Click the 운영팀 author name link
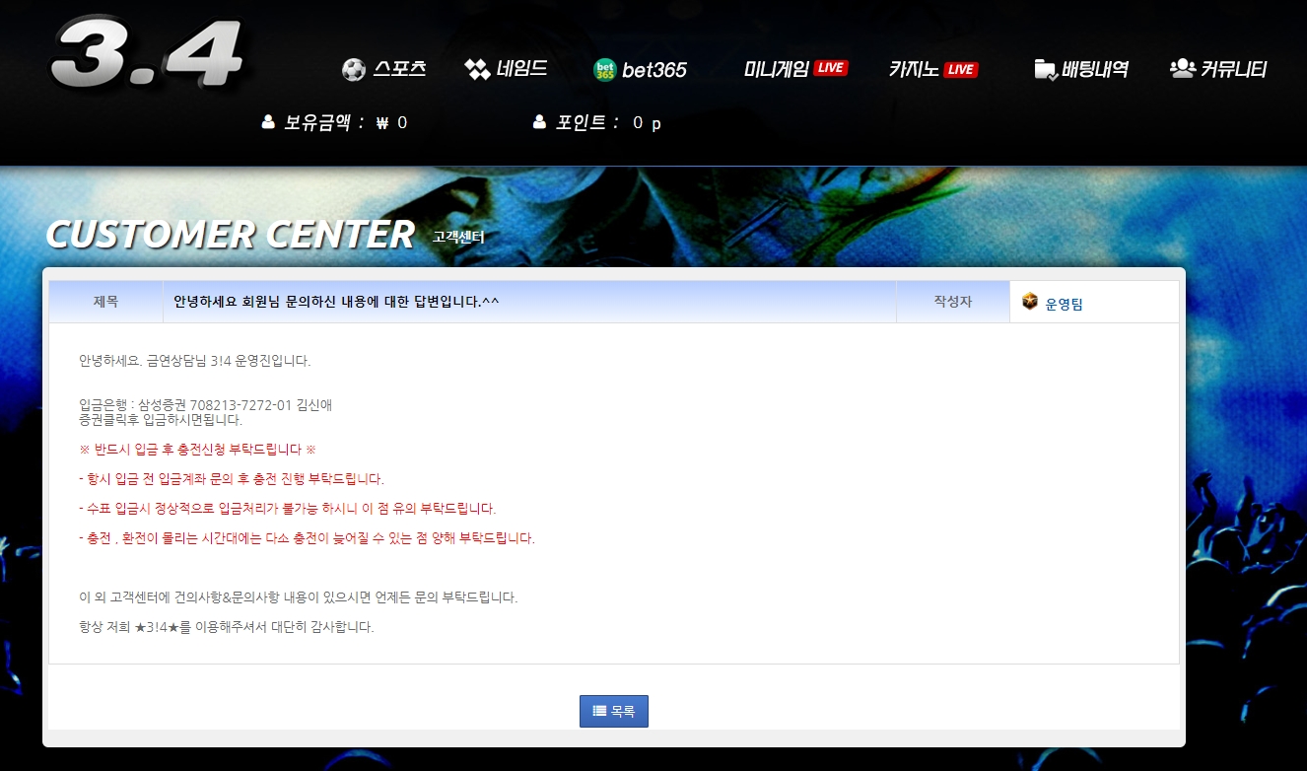 (1065, 305)
